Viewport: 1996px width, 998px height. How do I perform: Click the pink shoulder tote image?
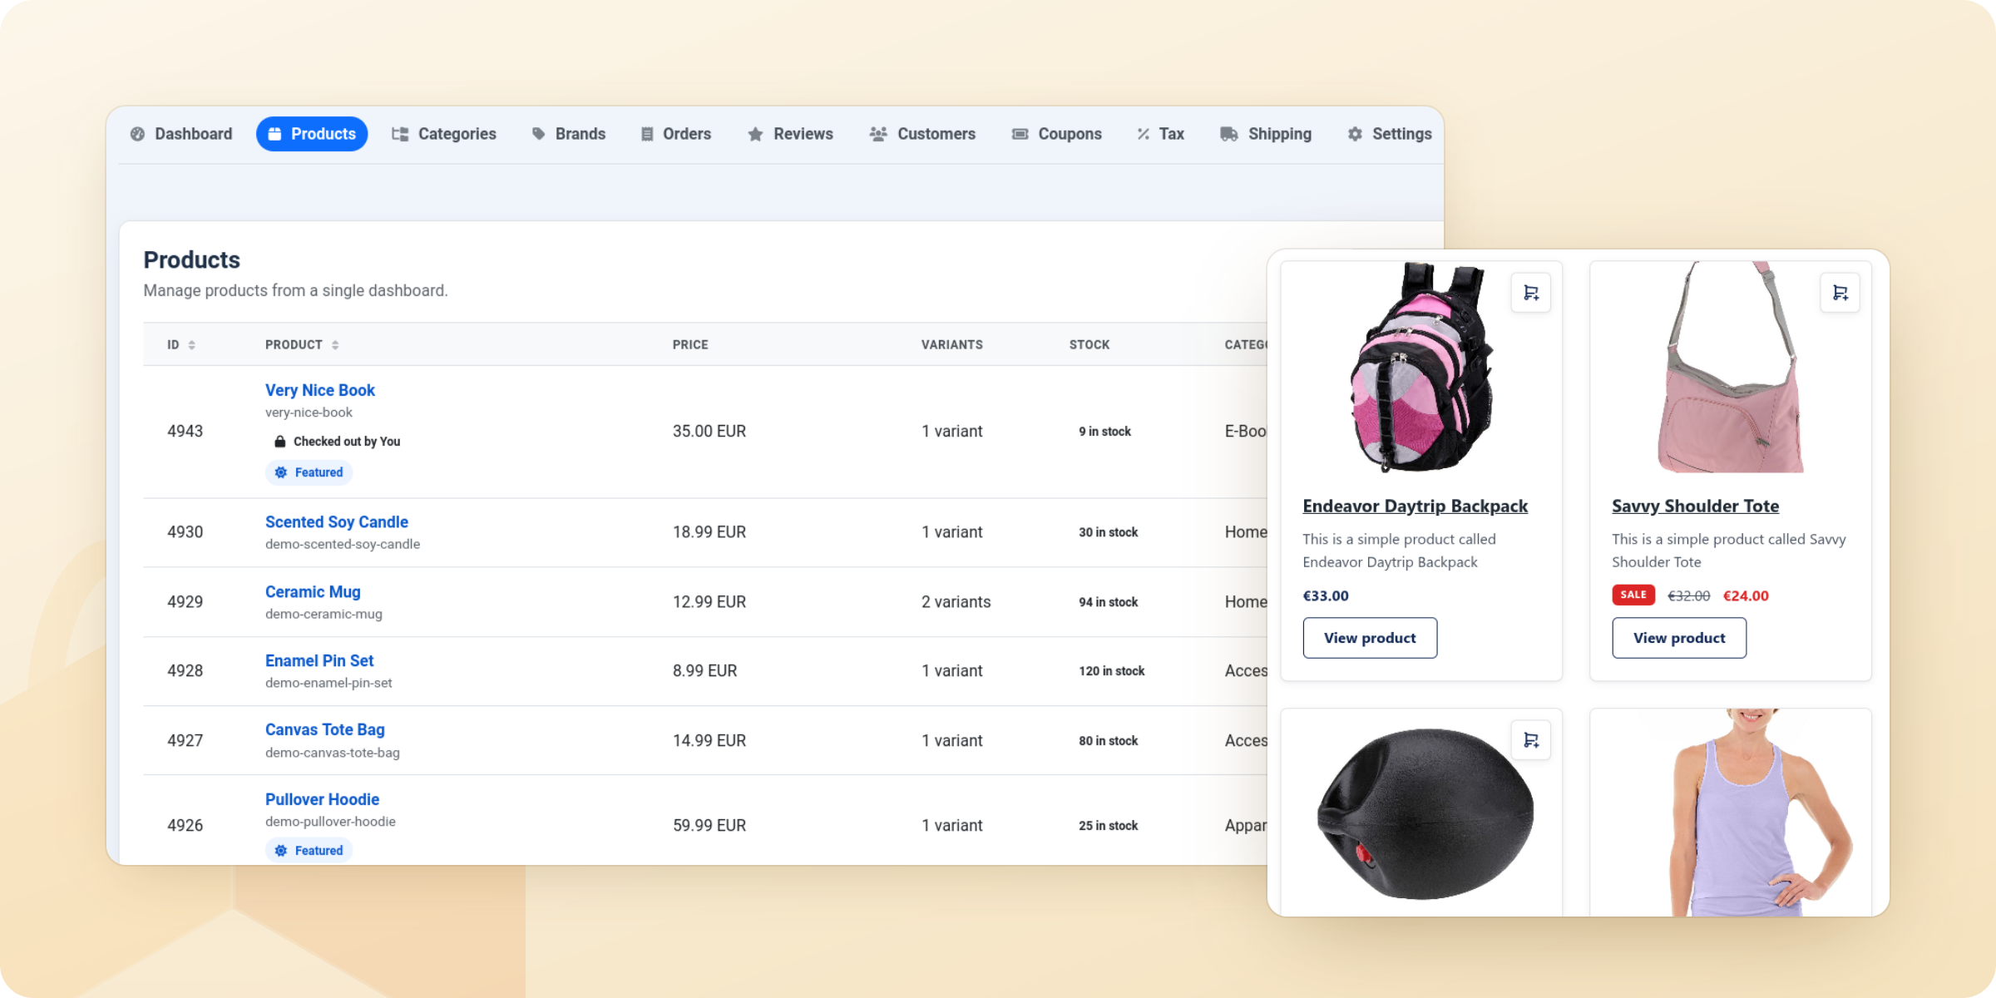pyautogui.click(x=1730, y=368)
